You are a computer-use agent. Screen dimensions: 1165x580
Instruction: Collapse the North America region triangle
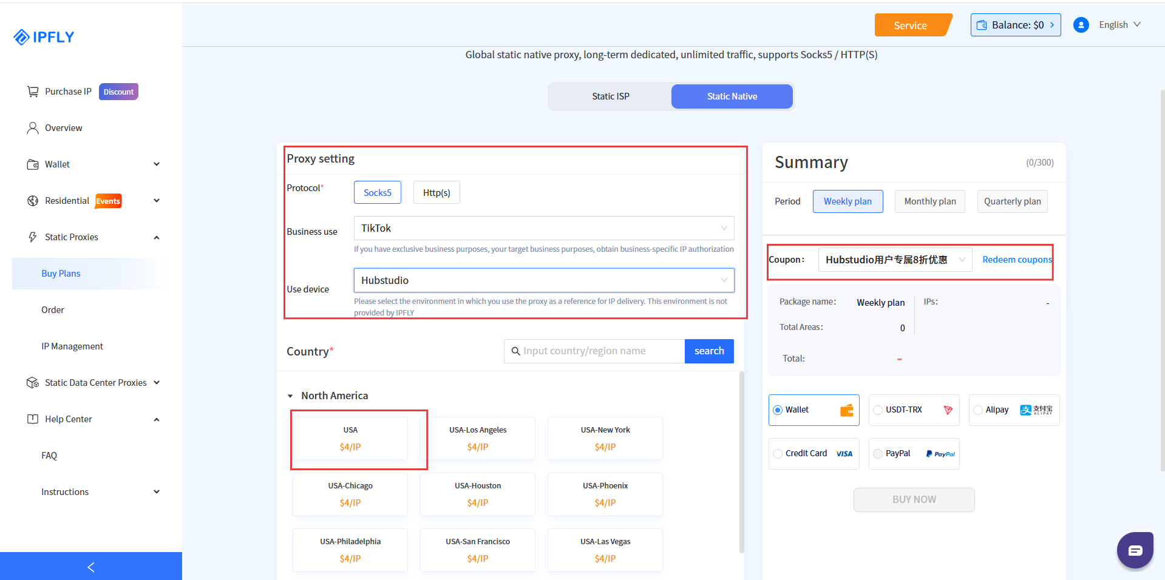point(290,396)
